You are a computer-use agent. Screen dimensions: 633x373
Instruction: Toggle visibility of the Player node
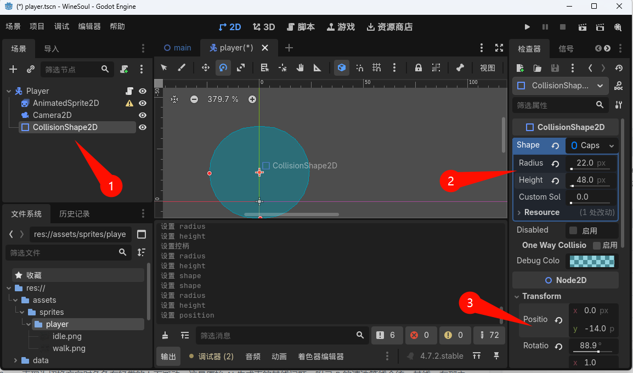coord(143,91)
